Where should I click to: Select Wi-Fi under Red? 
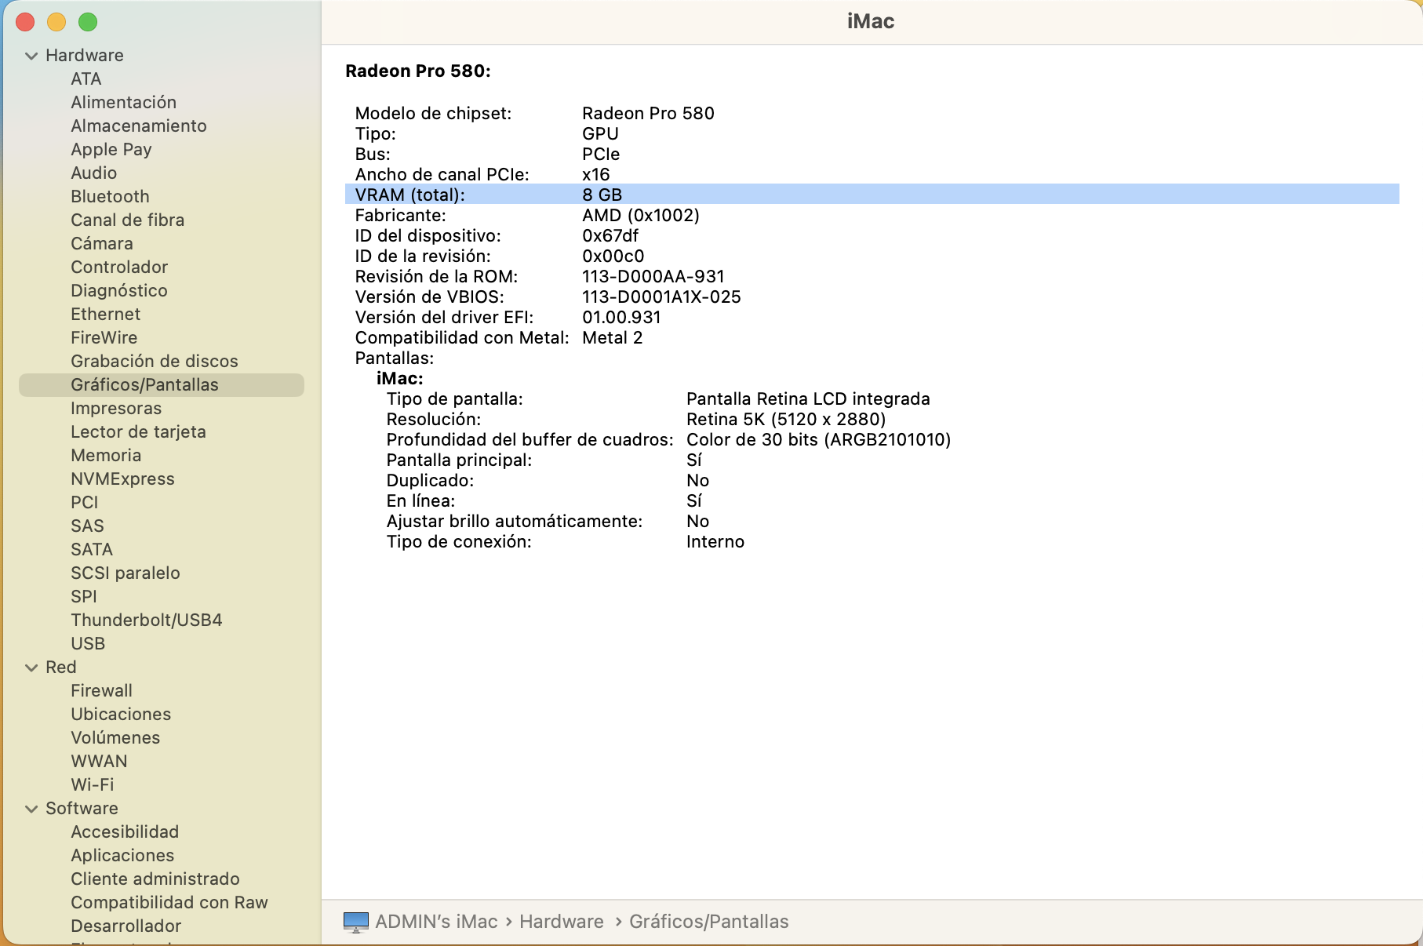click(x=91, y=784)
